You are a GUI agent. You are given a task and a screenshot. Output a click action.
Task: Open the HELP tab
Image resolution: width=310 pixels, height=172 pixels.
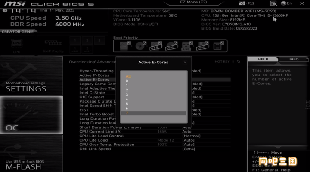pos(263,59)
